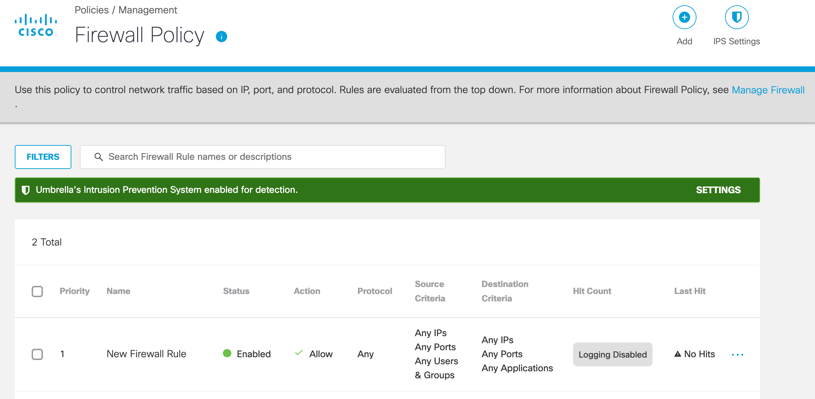Click SETTINGS in the IPS banner
This screenshot has height=399, width=815.
(718, 190)
